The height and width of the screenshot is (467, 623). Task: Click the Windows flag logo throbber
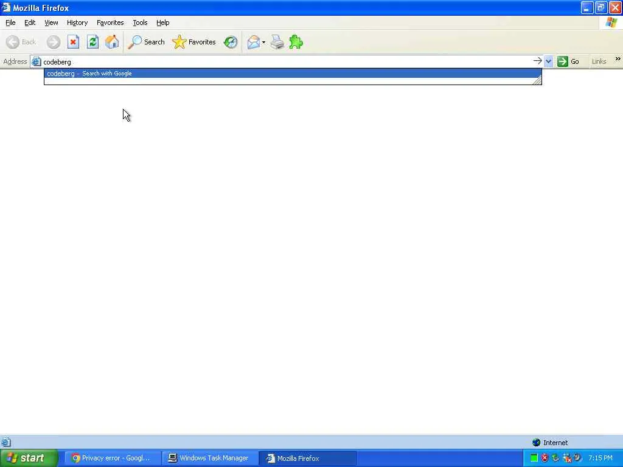point(611,22)
